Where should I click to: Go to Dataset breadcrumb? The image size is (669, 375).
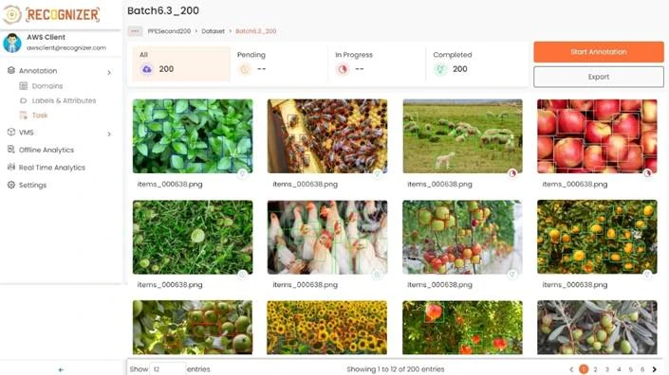(x=213, y=31)
